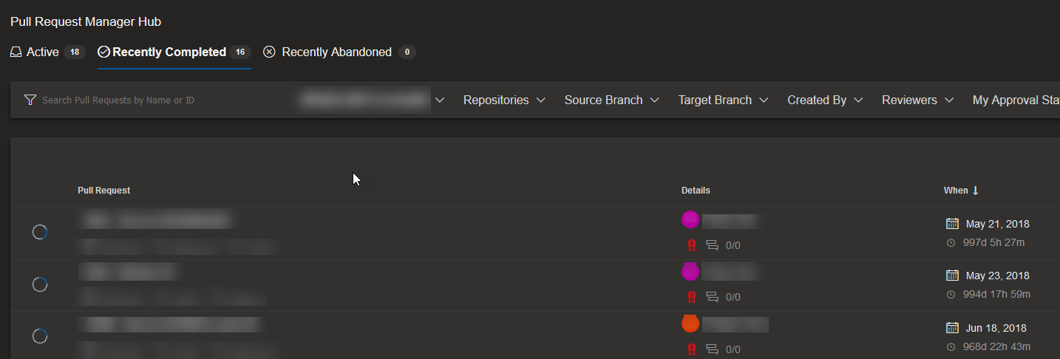The width and height of the screenshot is (1060, 359).
Task: Open the blurred project dropdown
Action: point(372,100)
